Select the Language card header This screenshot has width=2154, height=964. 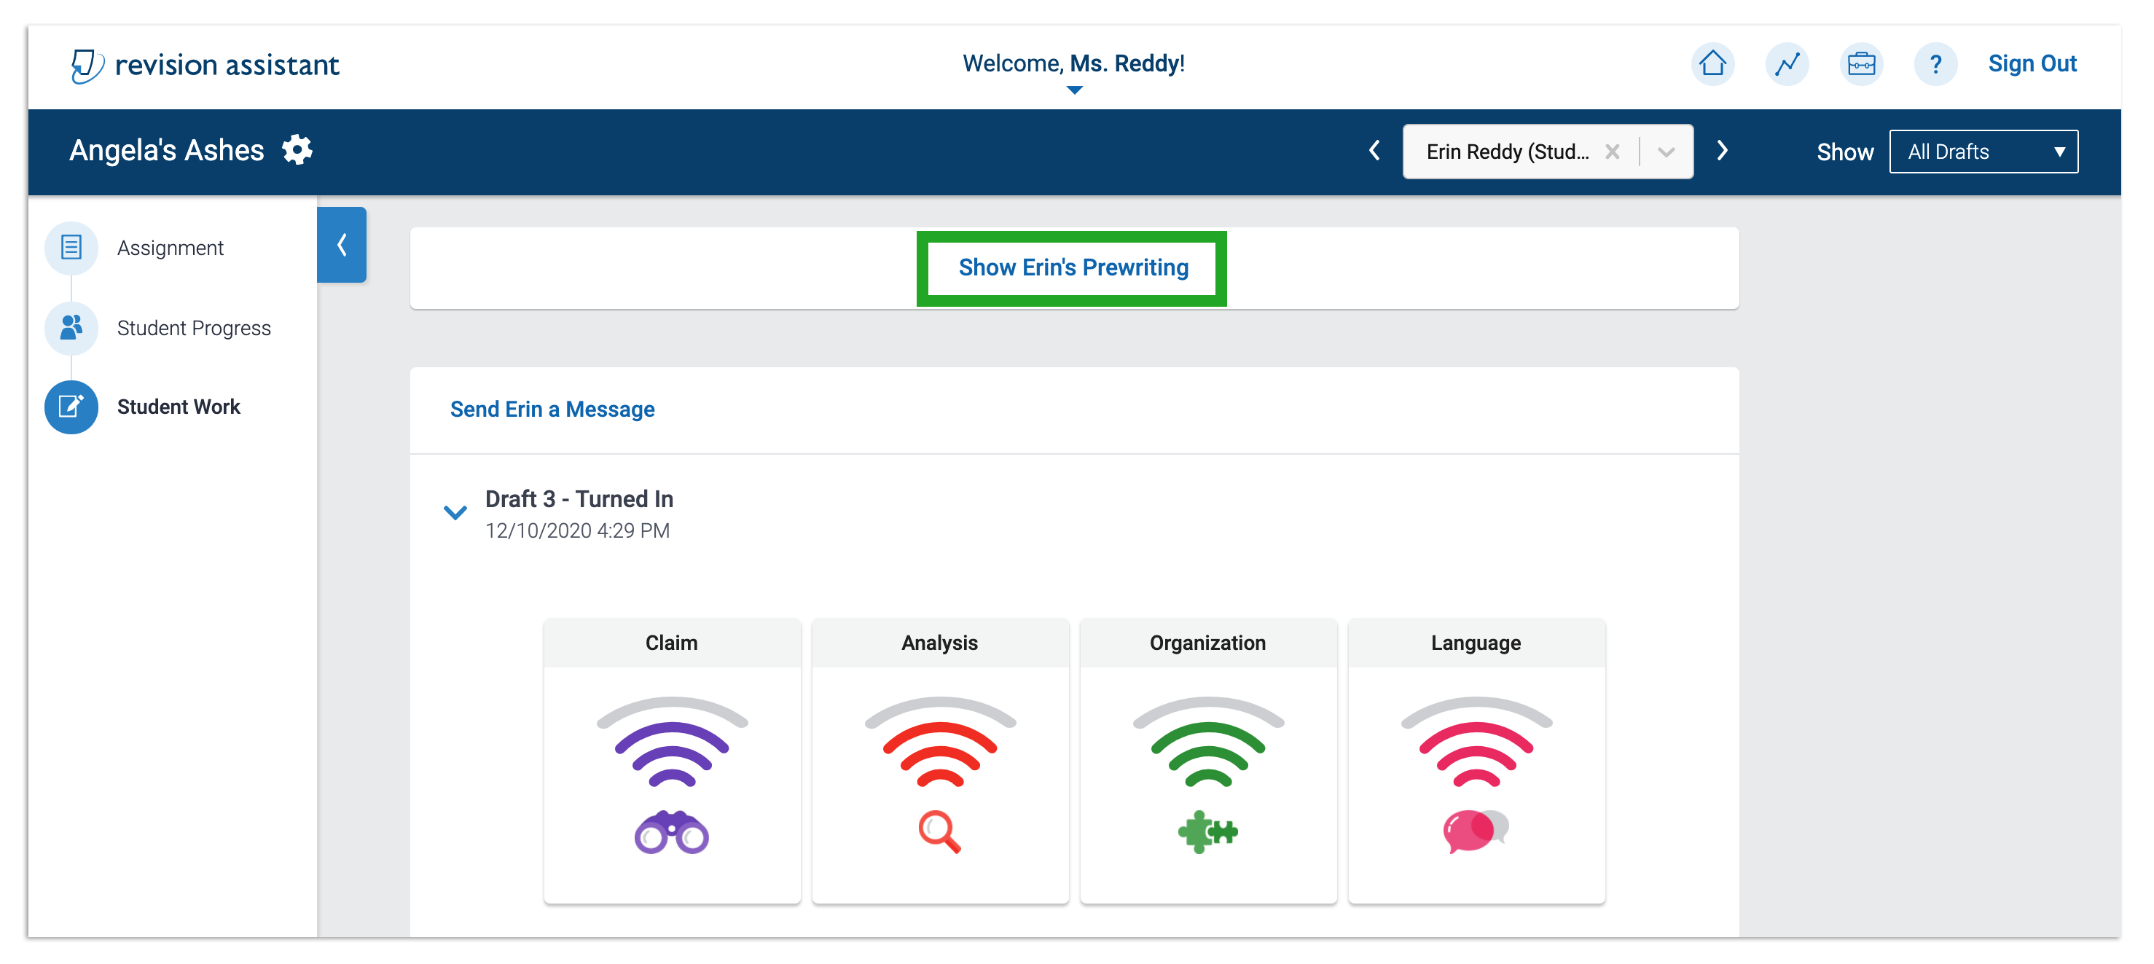[1476, 643]
